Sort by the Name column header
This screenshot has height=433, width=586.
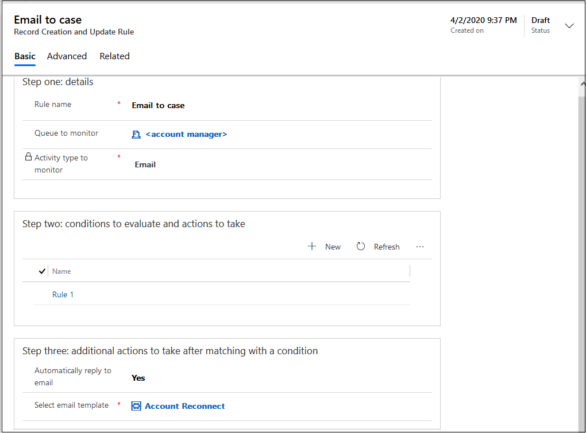(x=61, y=271)
